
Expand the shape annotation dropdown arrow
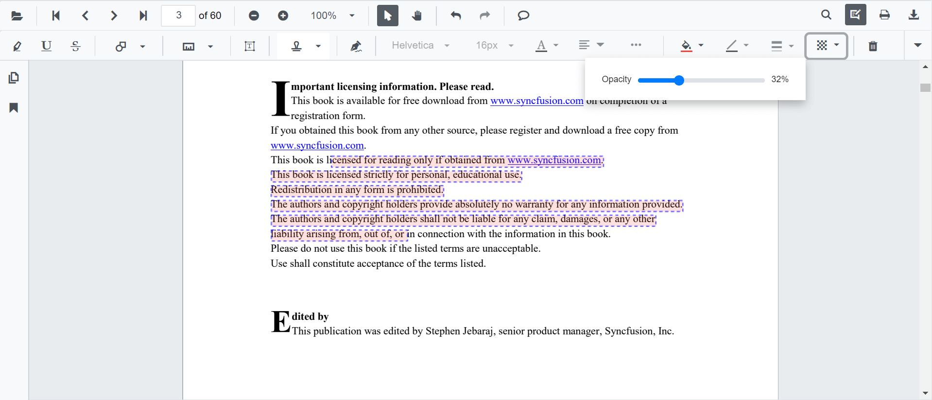click(142, 47)
